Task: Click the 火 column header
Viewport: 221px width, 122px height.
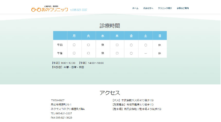Action: (x=88, y=36)
